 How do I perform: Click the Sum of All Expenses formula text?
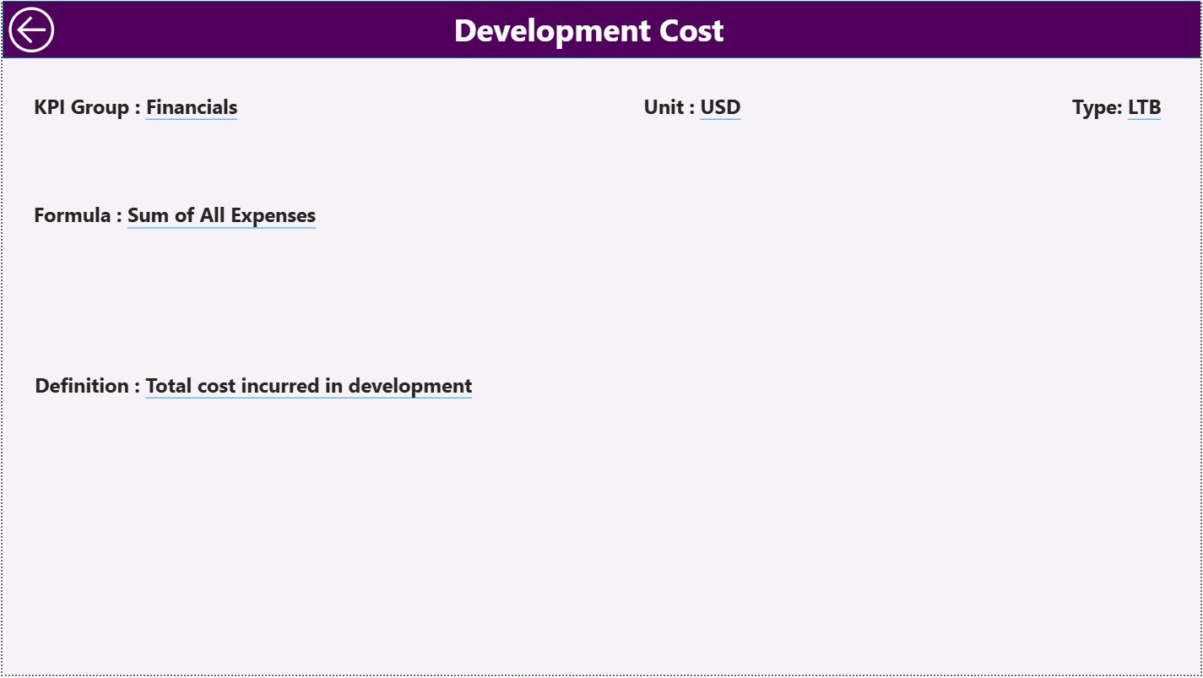(x=221, y=215)
